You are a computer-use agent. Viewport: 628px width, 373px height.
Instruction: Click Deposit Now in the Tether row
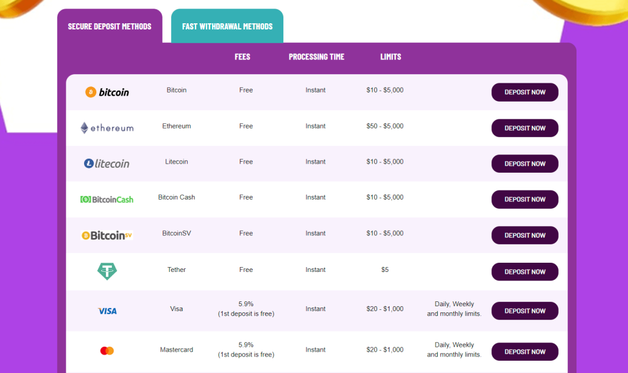coord(525,271)
